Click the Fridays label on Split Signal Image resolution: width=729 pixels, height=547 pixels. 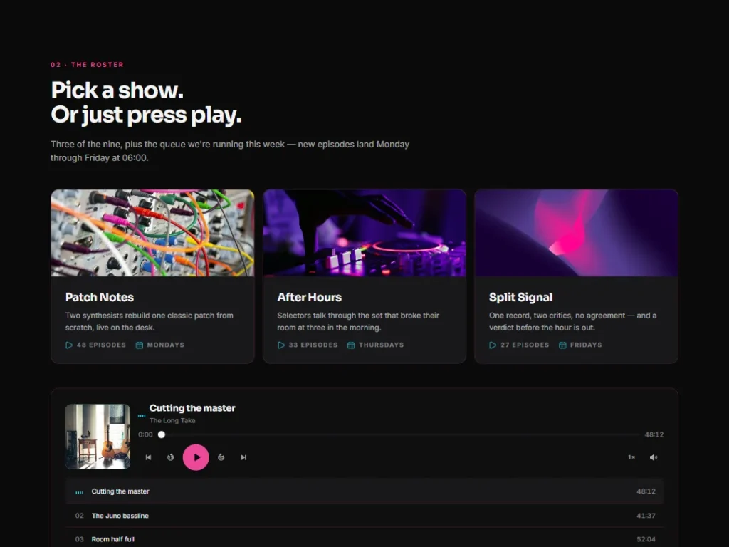(x=586, y=345)
